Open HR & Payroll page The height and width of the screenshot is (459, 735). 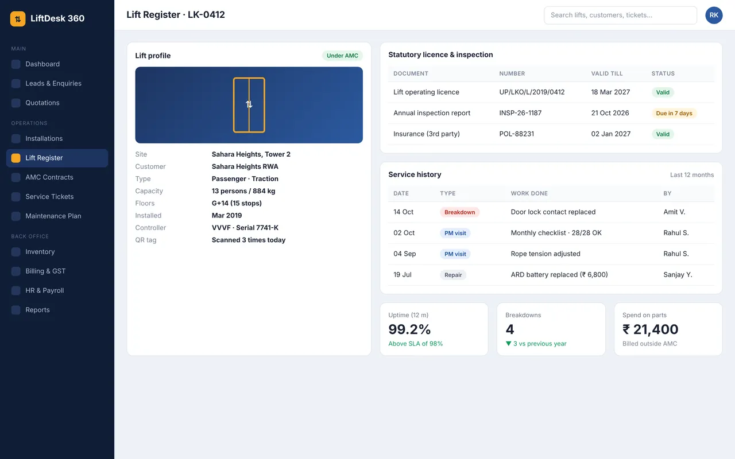coord(57,291)
